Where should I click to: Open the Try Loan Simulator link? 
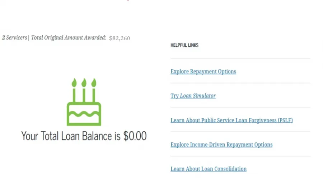193,96
